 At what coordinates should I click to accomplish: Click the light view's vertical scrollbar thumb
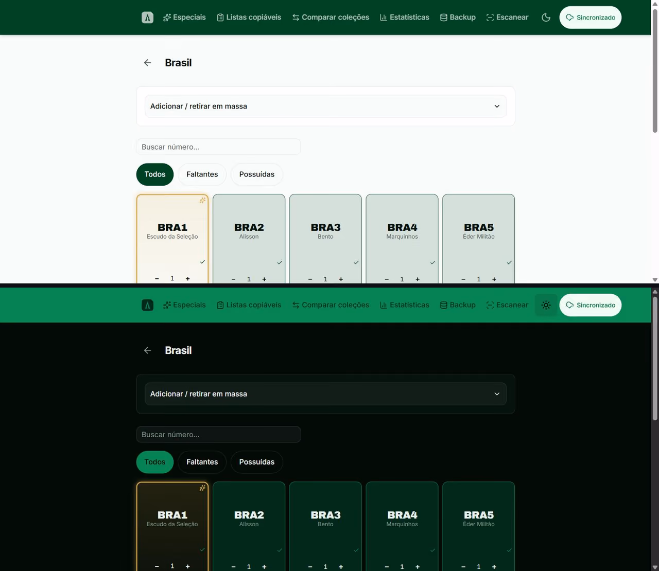click(x=655, y=70)
